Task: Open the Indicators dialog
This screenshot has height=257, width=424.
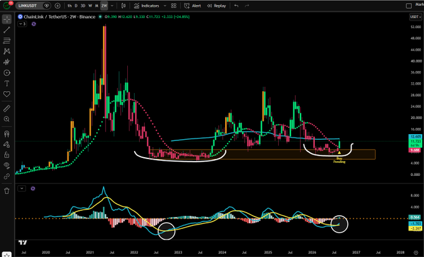Action: point(147,6)
